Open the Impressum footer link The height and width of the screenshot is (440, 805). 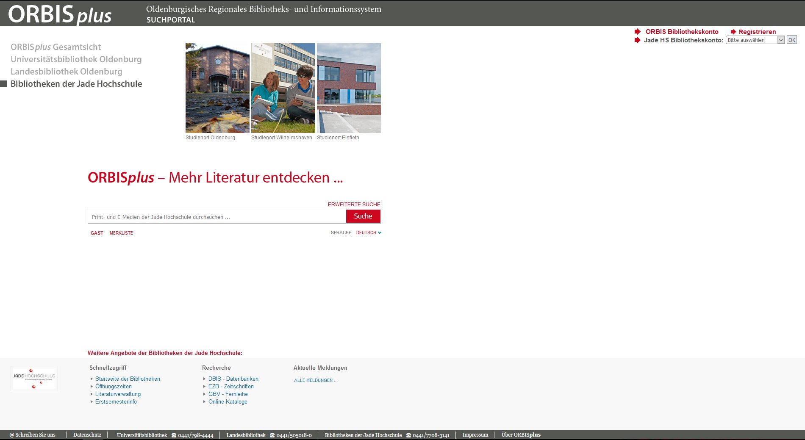coord(475,435)
